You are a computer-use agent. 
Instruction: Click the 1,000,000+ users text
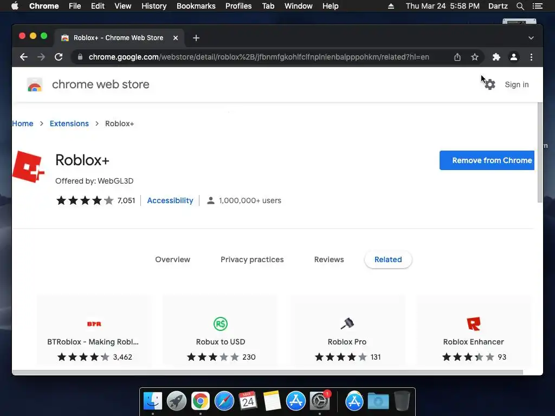pyautogui.click(x=250, y=200)
